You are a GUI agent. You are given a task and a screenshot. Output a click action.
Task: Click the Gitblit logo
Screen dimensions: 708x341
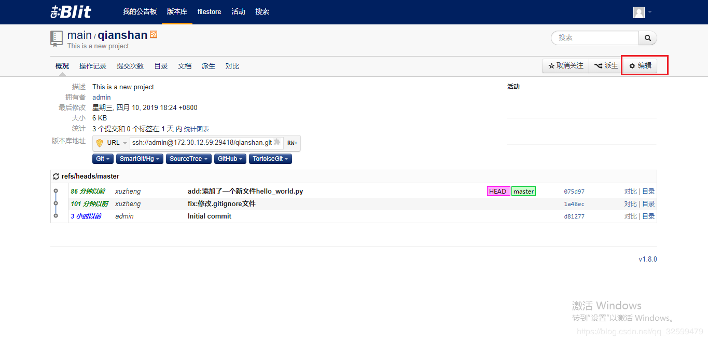(71, 11)
